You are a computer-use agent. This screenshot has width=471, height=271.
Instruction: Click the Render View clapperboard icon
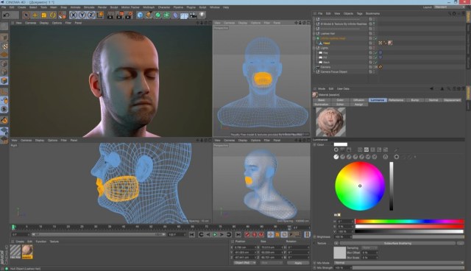[x=110, y=15]
